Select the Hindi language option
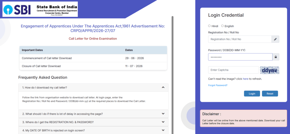 [209, 26]
